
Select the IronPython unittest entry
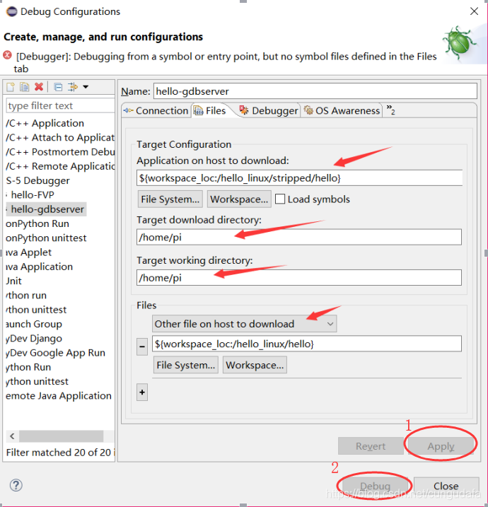tap(46, 238)
